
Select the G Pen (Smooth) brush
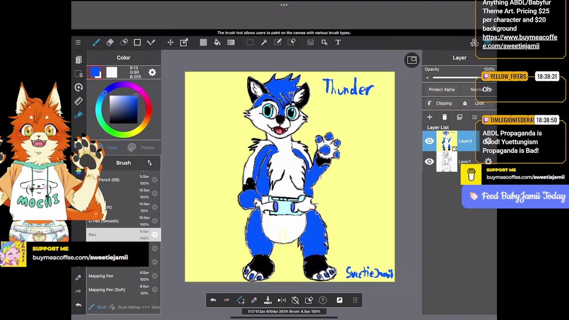tap(124, 221)
